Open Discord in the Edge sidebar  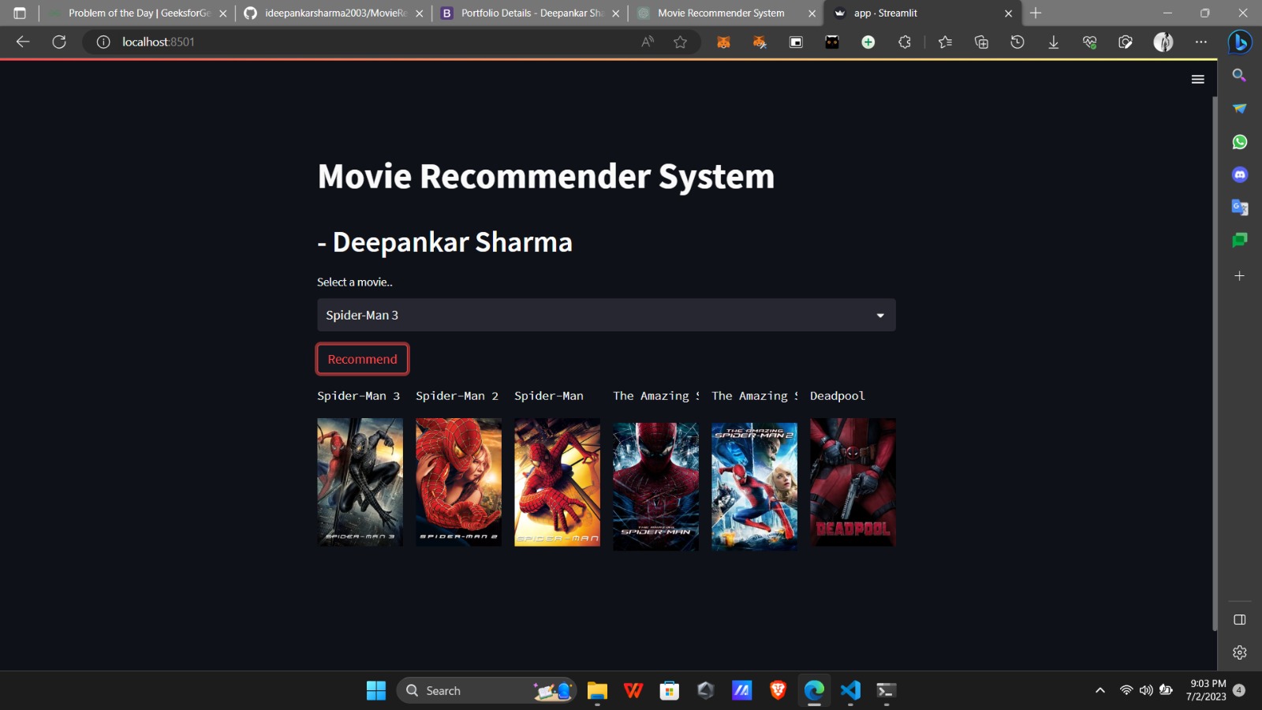(x=1239, y=174)
